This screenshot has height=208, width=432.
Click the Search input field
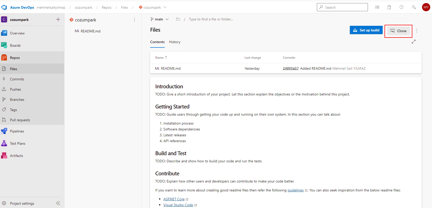click(342, 7)
